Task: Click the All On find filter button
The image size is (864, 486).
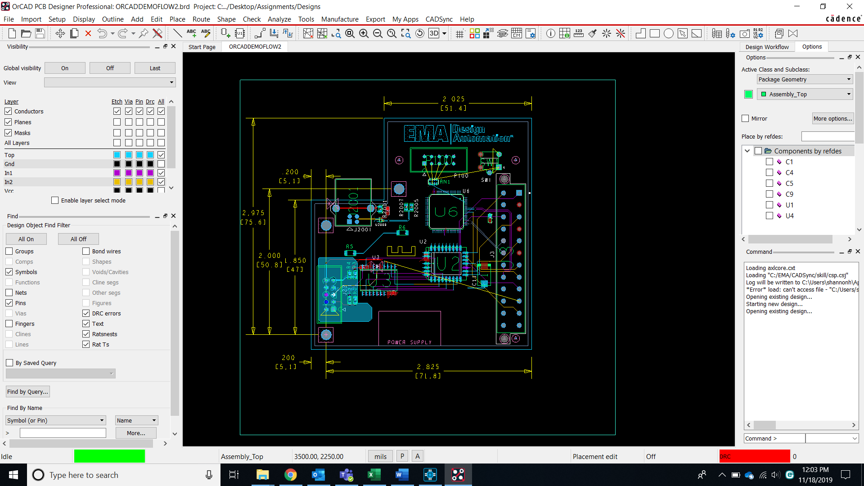Action: (x=26, y=239)
